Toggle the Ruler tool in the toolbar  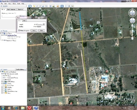coord(62,6)
